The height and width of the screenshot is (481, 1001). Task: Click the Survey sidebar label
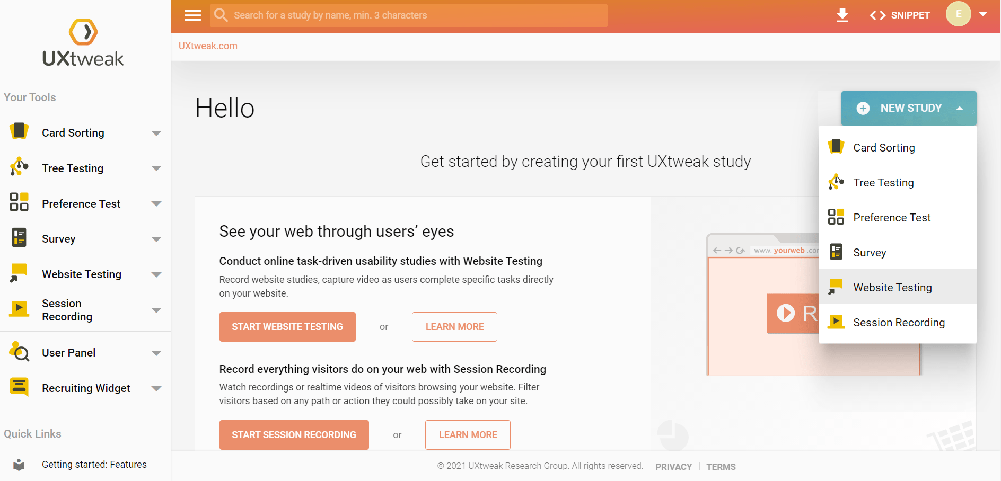(x=59, y=239)
